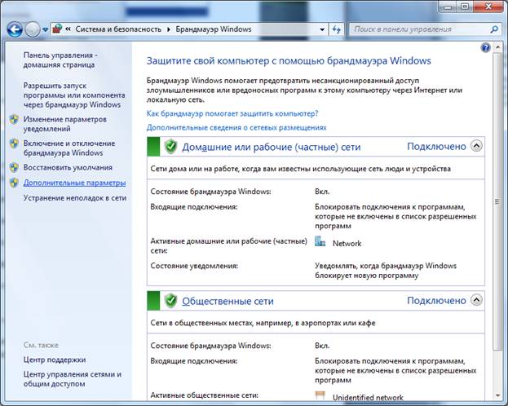
Task: Click the search magnifier icon
Action: (x=494, y=29)
